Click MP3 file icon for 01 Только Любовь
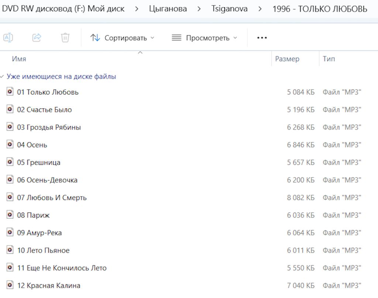The height and width of the screenshot is (298, 378). point(10,92)
